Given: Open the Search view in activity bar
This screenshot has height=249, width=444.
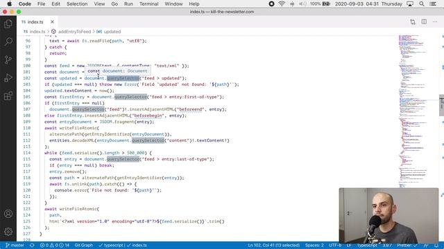Looking at the screenshot, I should click(8, 41).
